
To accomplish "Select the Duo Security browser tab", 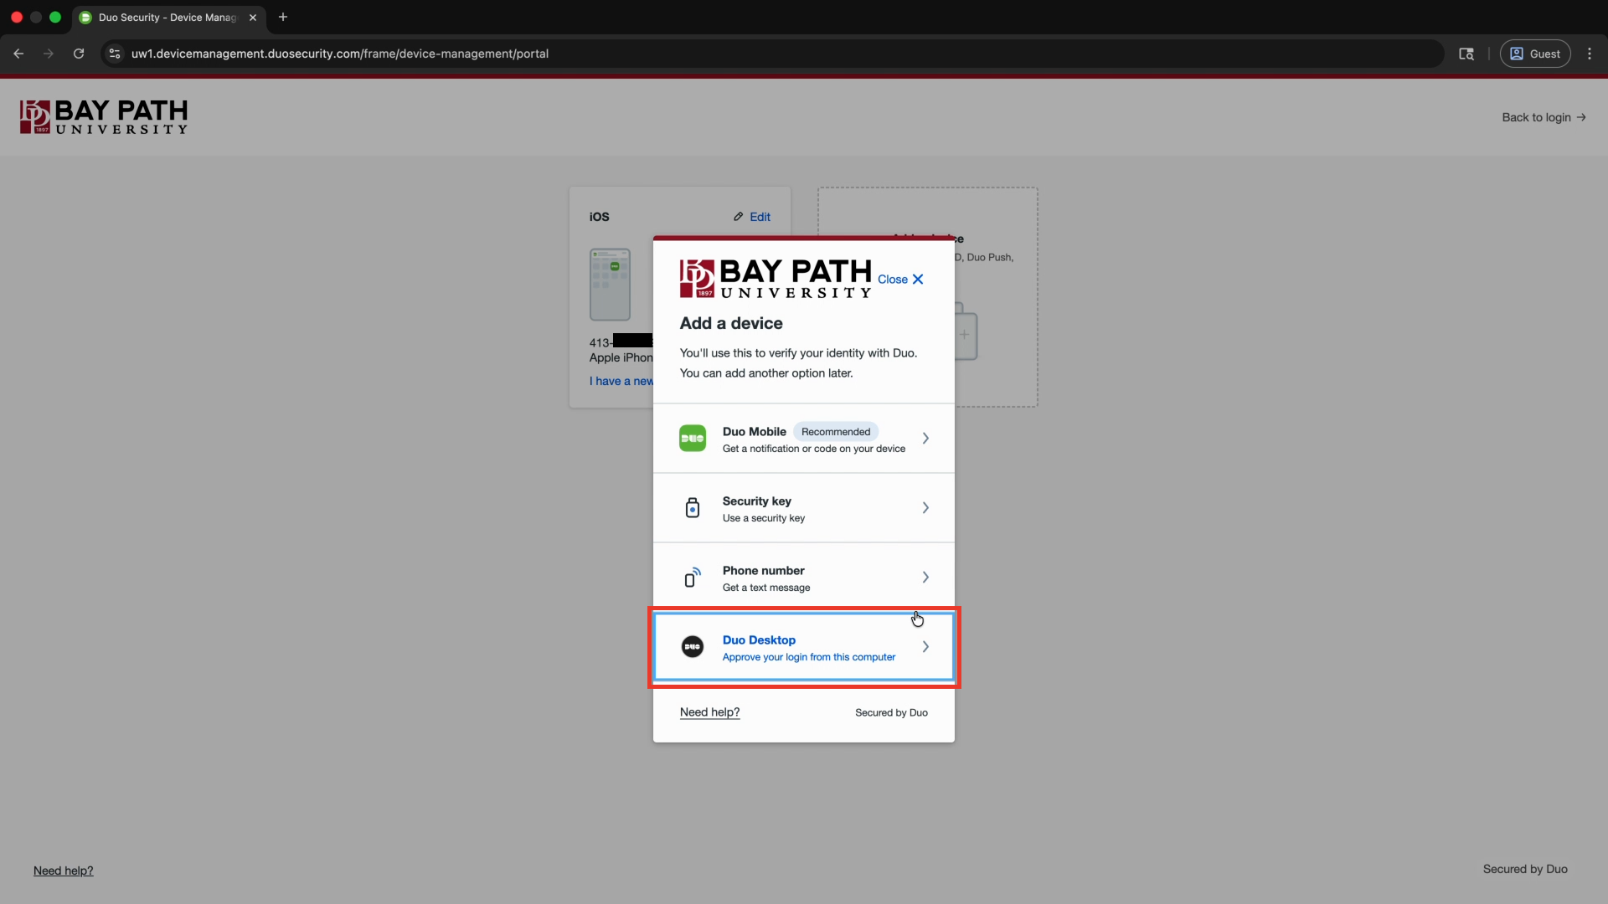I will [x=169, y=18].
